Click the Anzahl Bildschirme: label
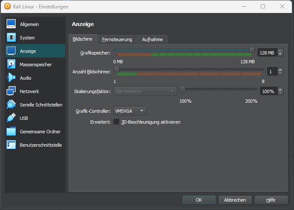294x210 pixels. (x=92, y=72)
